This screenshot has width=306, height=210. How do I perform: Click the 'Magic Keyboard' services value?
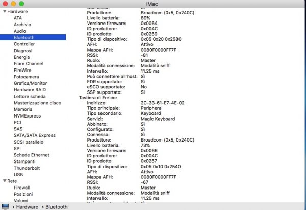[x=158, y=119]
